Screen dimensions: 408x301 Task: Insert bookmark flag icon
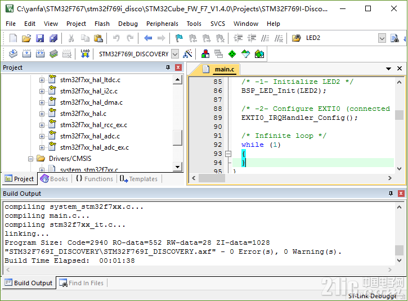179,38
